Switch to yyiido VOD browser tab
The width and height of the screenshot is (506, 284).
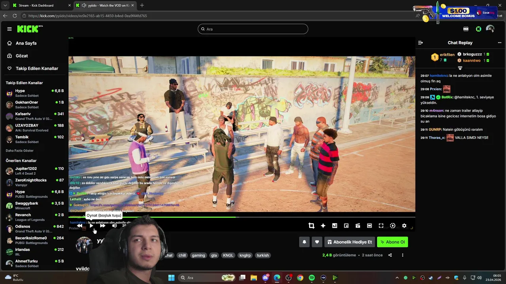click(105, 6)
